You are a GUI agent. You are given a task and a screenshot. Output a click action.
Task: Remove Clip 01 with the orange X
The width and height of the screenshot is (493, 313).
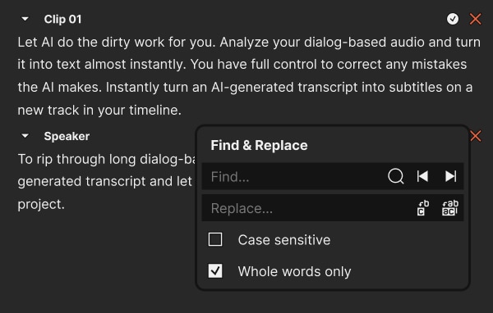click(x=475, y=19)
